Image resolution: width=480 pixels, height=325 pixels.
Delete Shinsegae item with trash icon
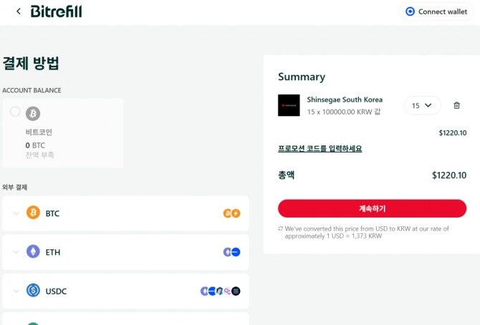tap(456, 105)
